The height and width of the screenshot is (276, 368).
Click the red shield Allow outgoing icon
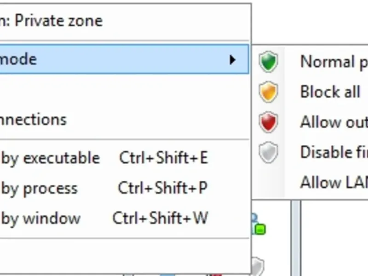coord(268,122)
